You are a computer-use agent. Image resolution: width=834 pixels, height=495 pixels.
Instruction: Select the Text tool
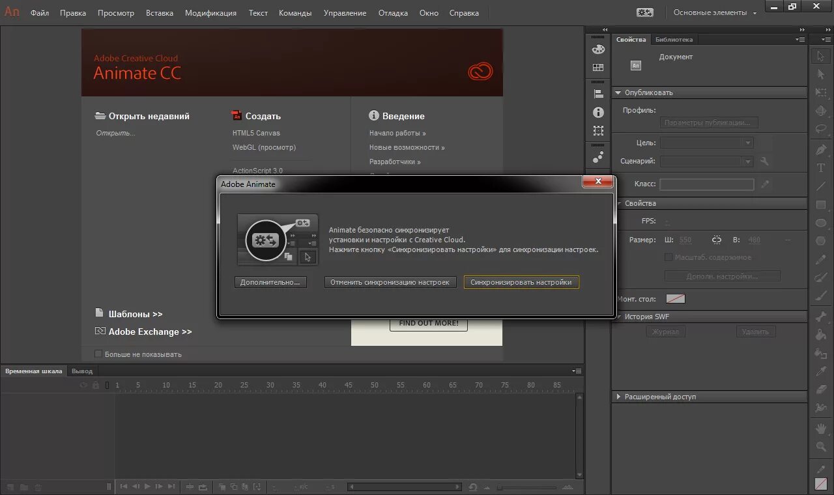[822, 168]
